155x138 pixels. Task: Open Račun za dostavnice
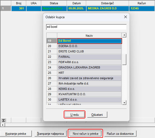120,133
